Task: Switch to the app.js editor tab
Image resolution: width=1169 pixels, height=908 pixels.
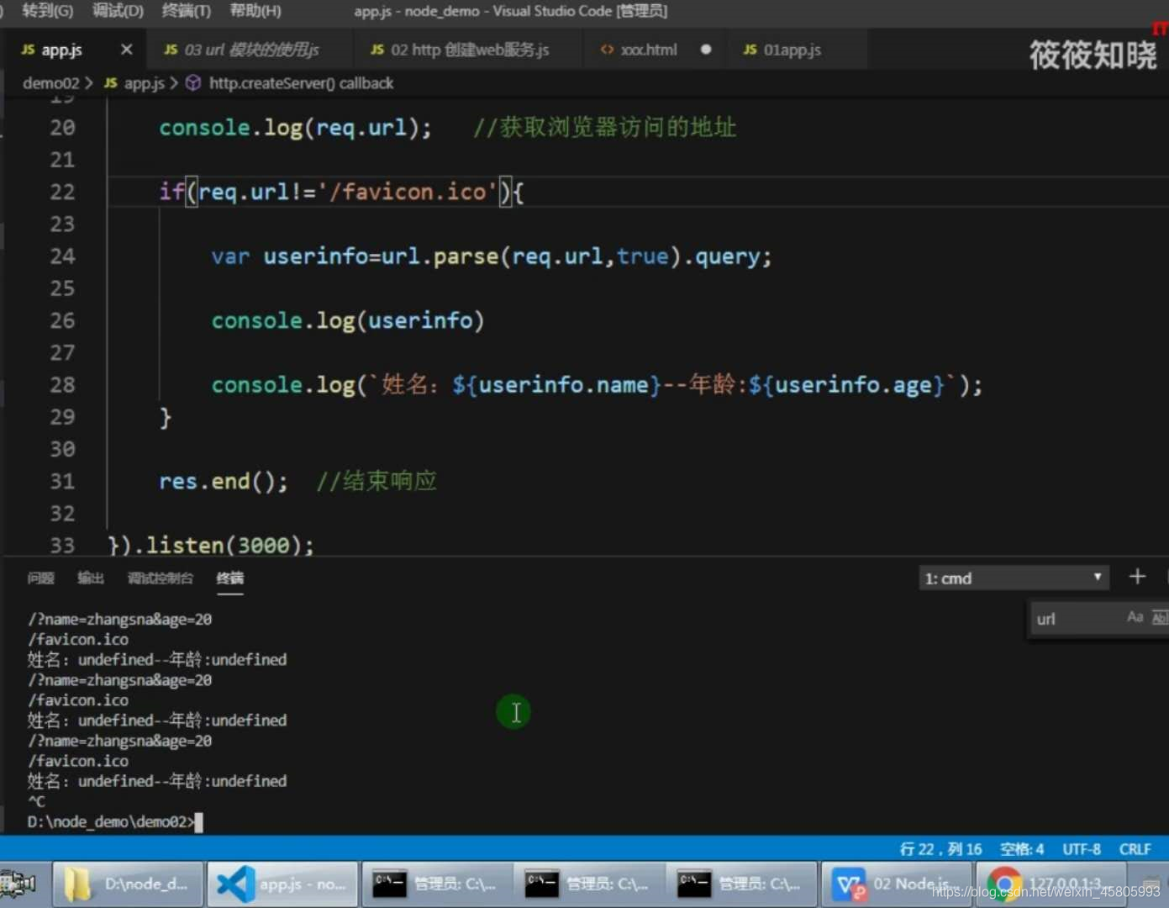Action: [61, 50]
